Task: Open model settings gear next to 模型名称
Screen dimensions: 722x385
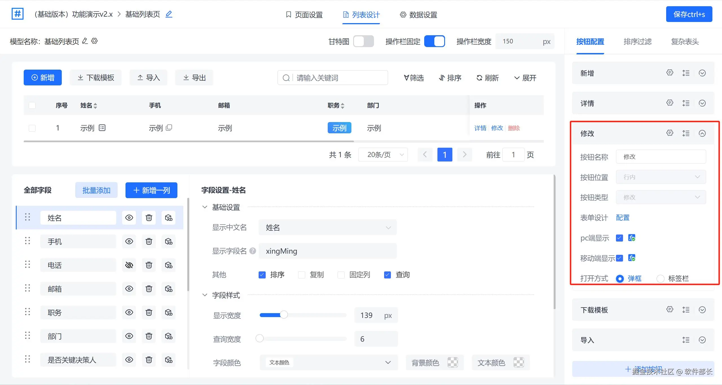Action: tap(94, 41)
